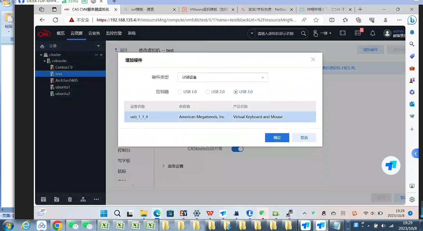Open Microsoft Store from the Windows 11 taskbar

pyautogui.click(x=170, y=213)
